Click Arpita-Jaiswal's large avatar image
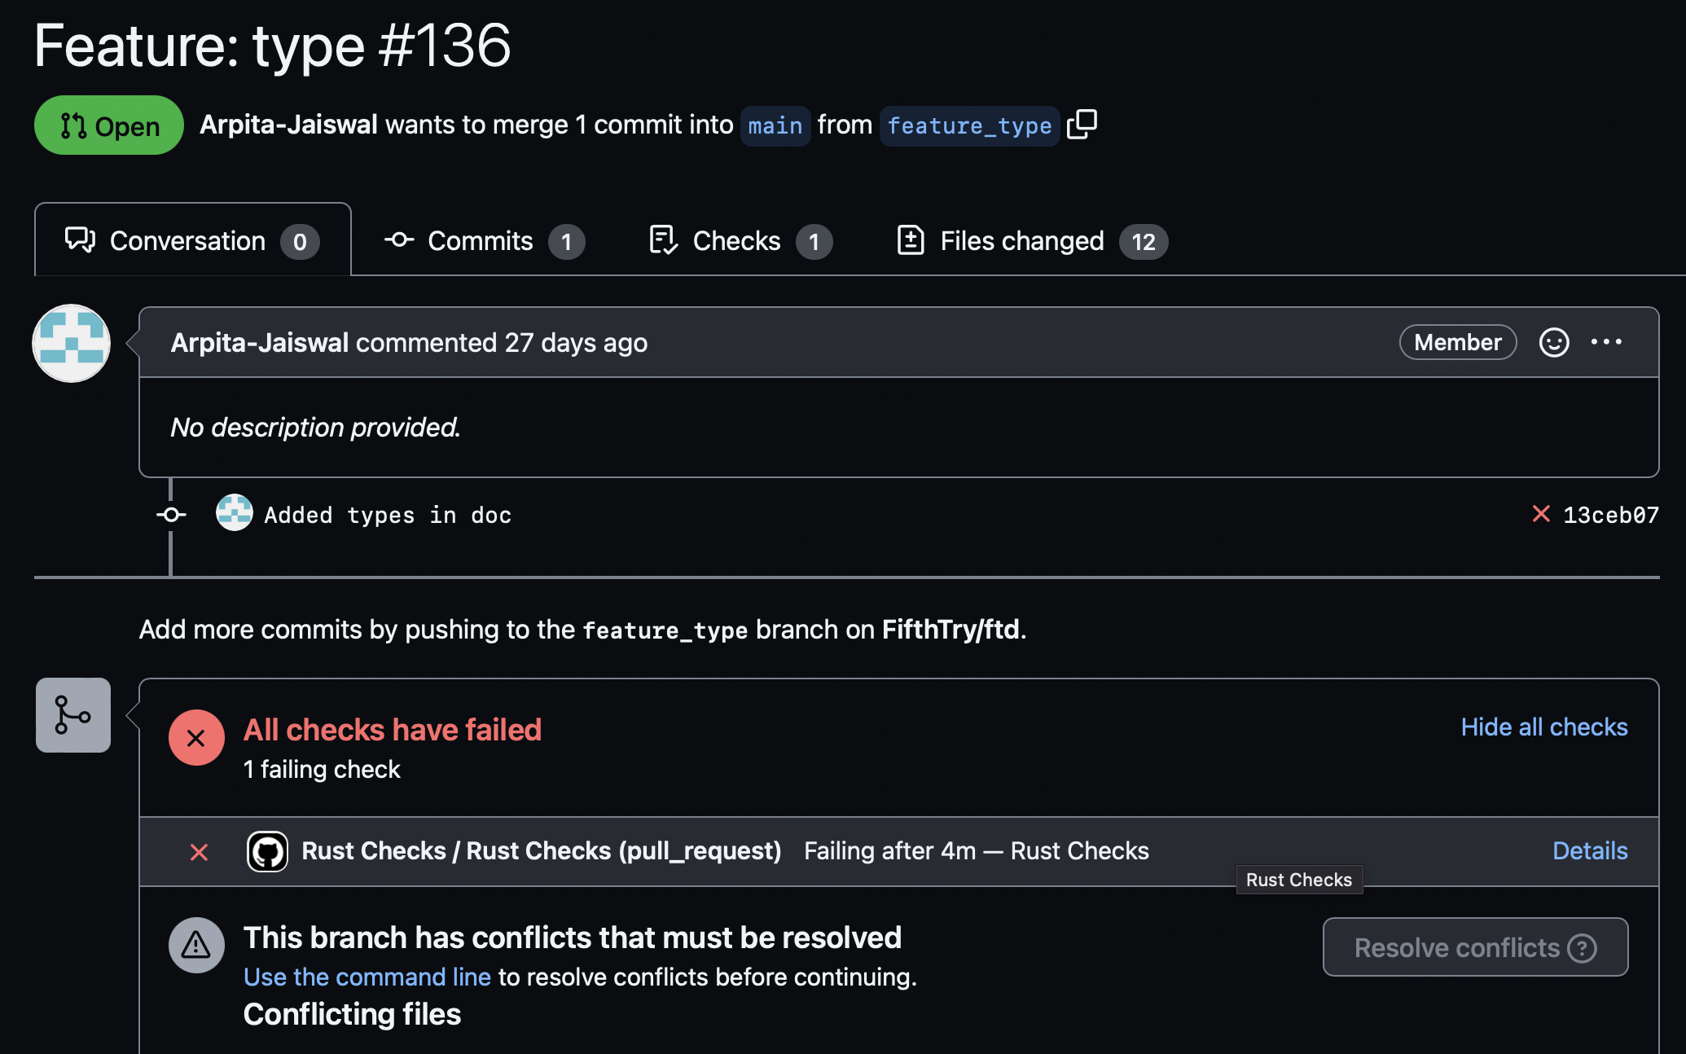Screen dimensions: 1686x1054 [x=72, y=343]
